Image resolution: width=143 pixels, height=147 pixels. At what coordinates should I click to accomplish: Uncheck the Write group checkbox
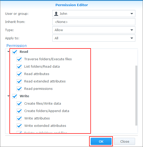tap(15, 96)
